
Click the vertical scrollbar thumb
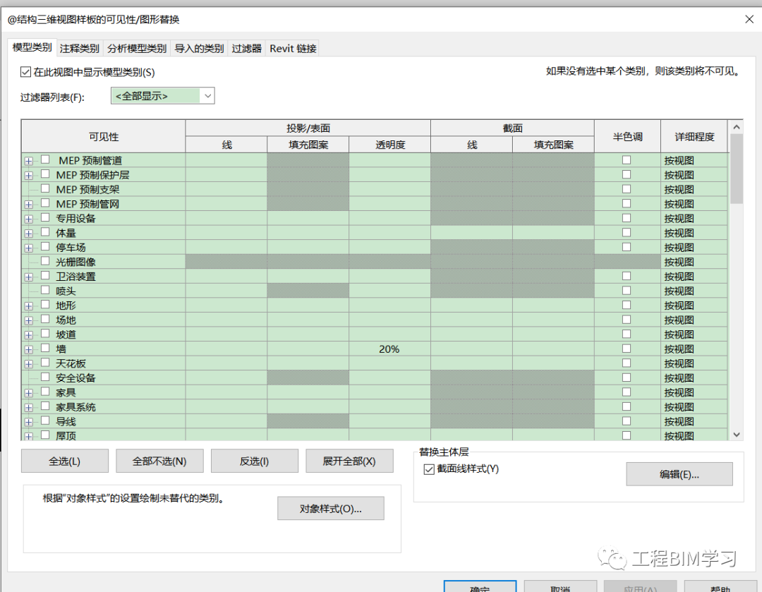pos(736,169)
